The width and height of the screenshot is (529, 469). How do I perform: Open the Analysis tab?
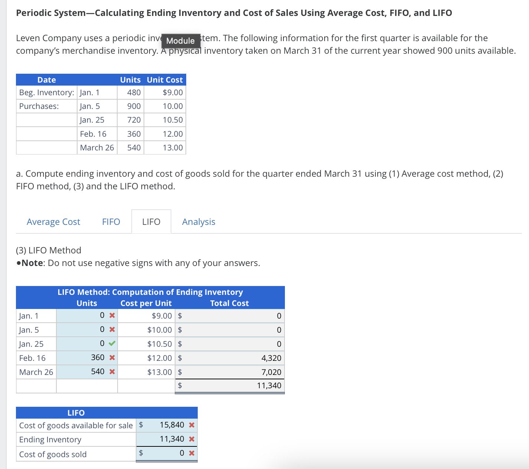198,221
